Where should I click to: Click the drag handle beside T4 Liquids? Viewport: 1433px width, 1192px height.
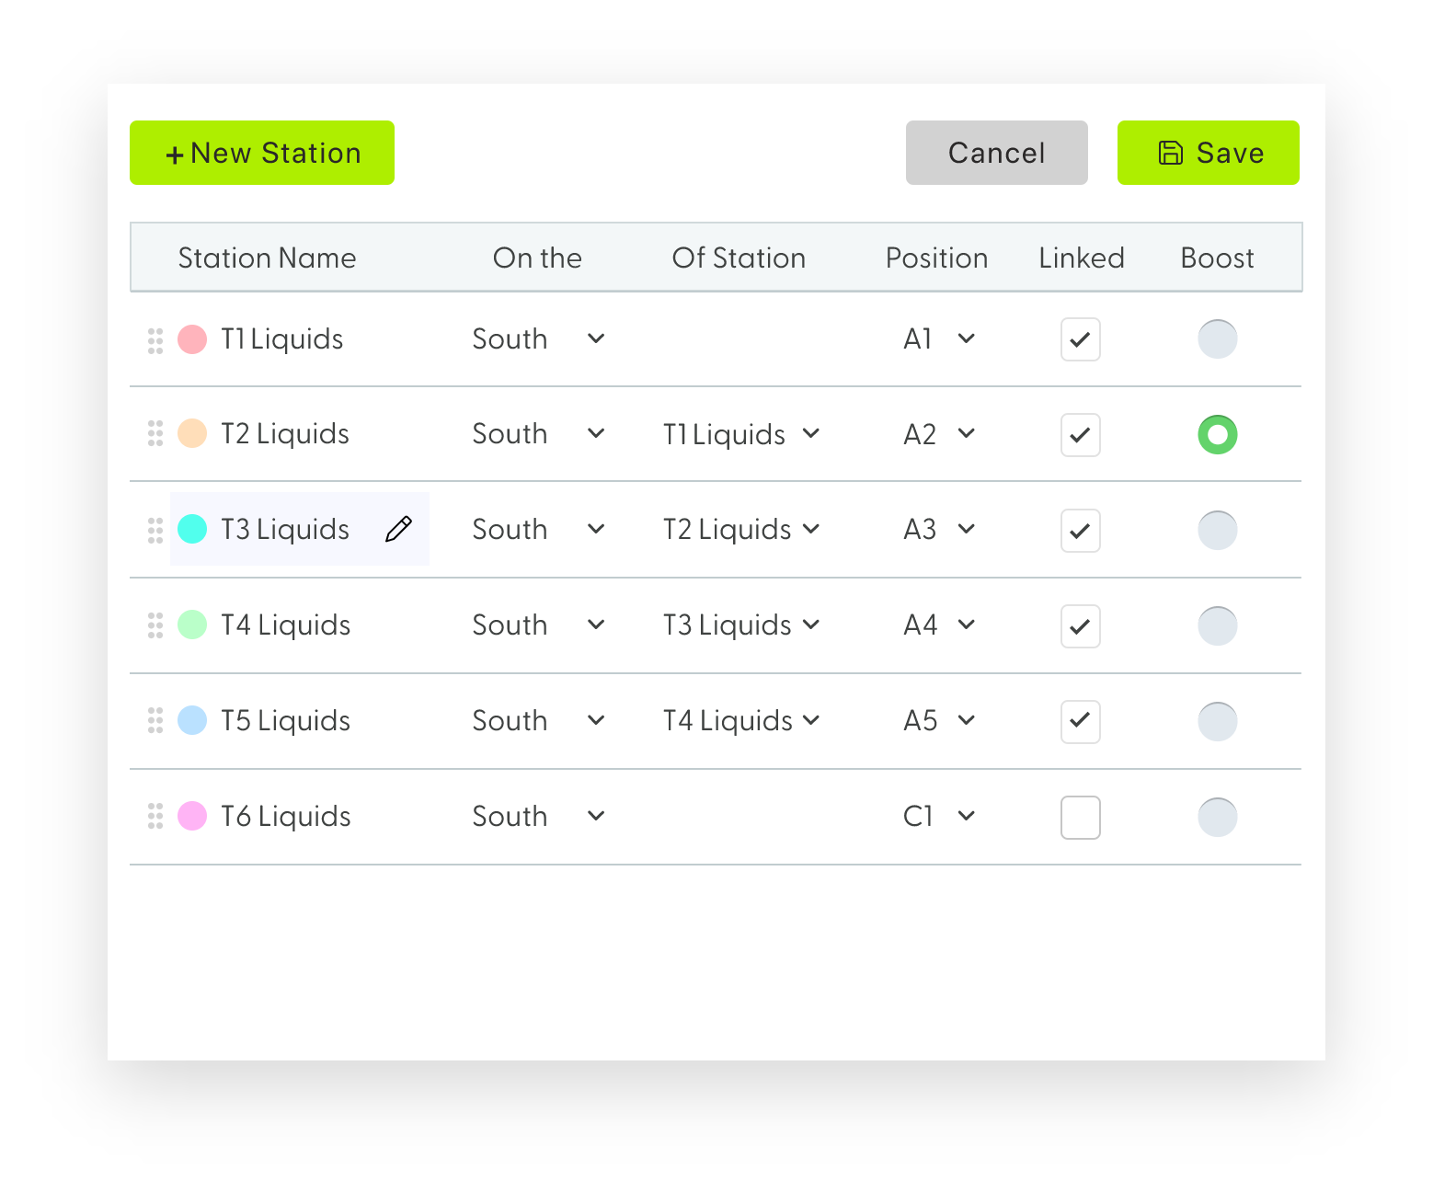[x=155, y=625]
